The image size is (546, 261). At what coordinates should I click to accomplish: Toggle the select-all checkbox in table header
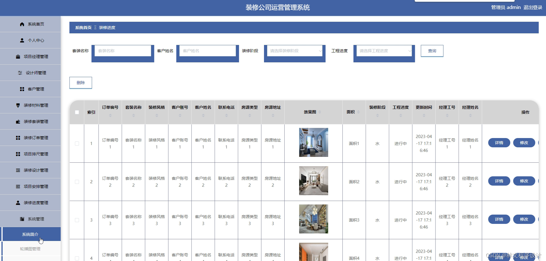(x=77, y=112)
